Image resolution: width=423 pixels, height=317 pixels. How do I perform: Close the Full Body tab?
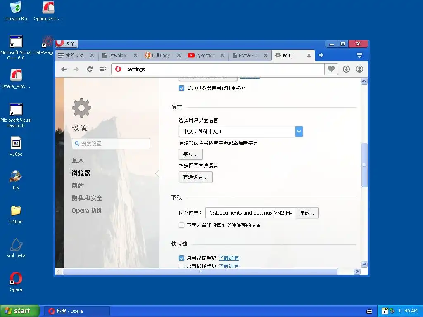coord(178,55)
